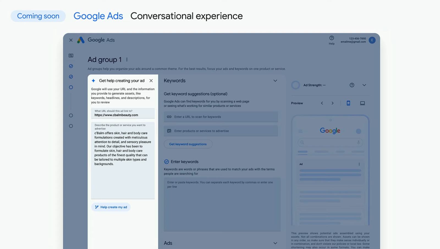Click the microphone icon in the preview search bar

[x=358, y=142]
